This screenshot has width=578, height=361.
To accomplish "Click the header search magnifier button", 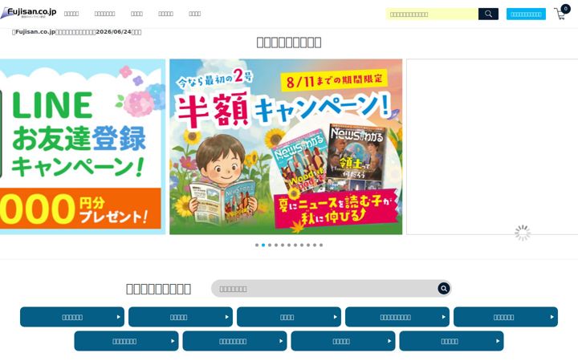I will (x=488, y=14).
